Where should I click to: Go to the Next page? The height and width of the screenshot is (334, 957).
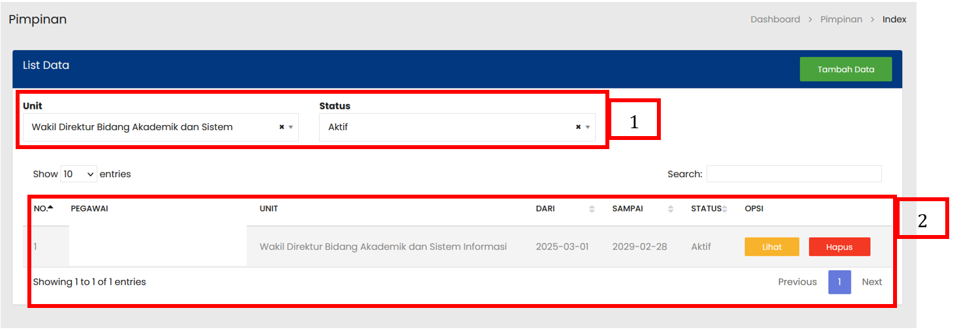coord(872,282)
